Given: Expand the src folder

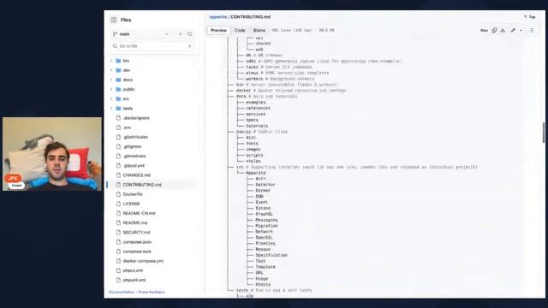Looking at the screenshot, I should pyautogui.click(x=111, y=99).
